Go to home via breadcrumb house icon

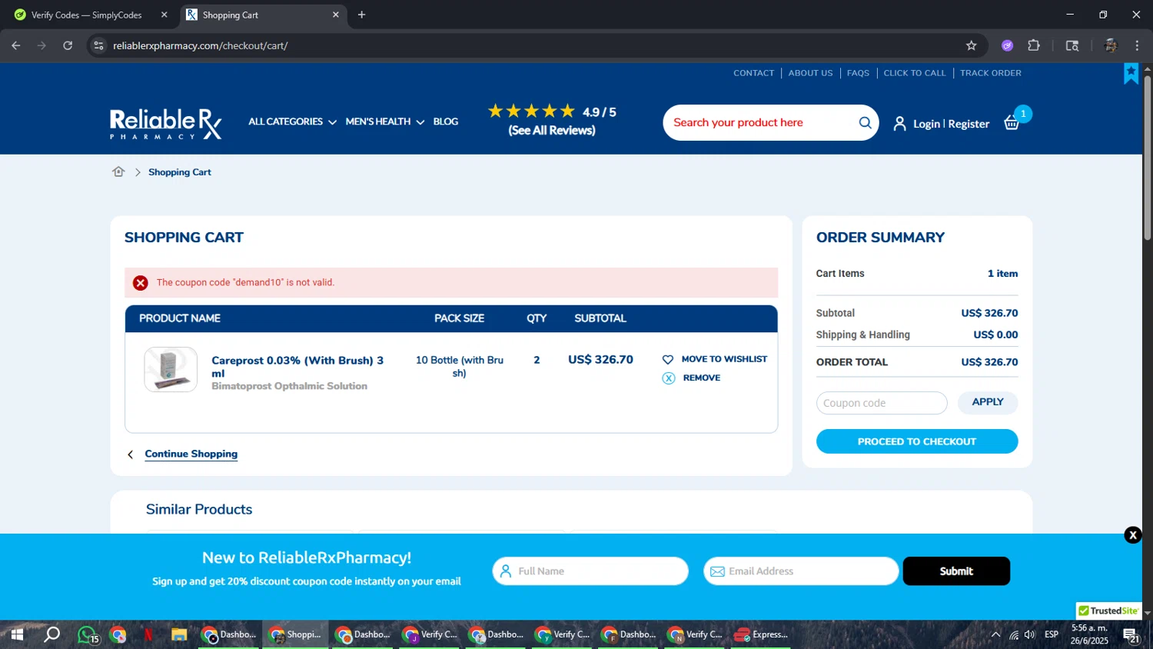[x=118, y=171]
